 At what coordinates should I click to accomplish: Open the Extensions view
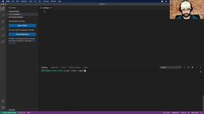pos(3,41)
